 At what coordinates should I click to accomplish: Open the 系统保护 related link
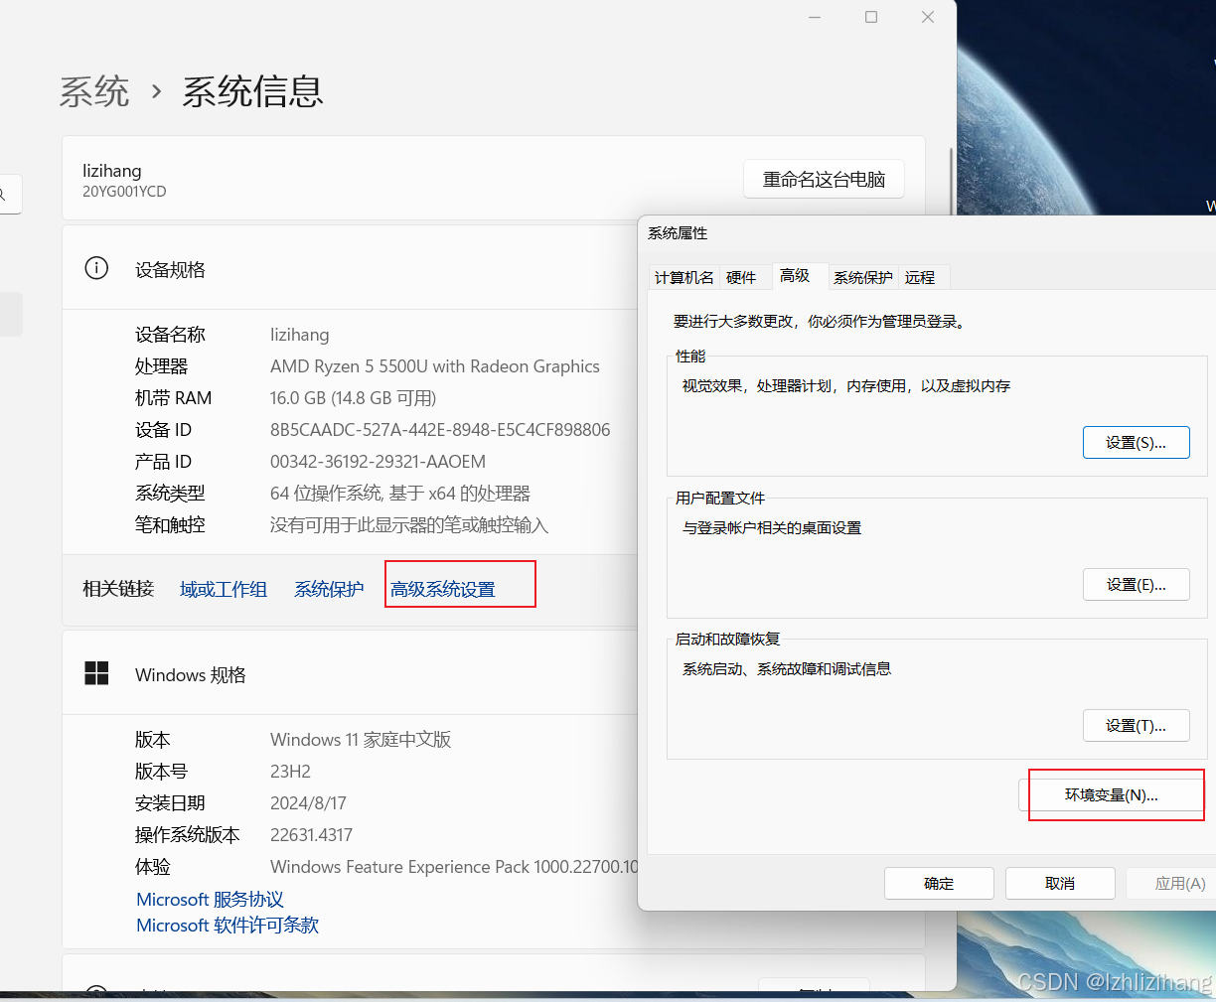point(329,589)
